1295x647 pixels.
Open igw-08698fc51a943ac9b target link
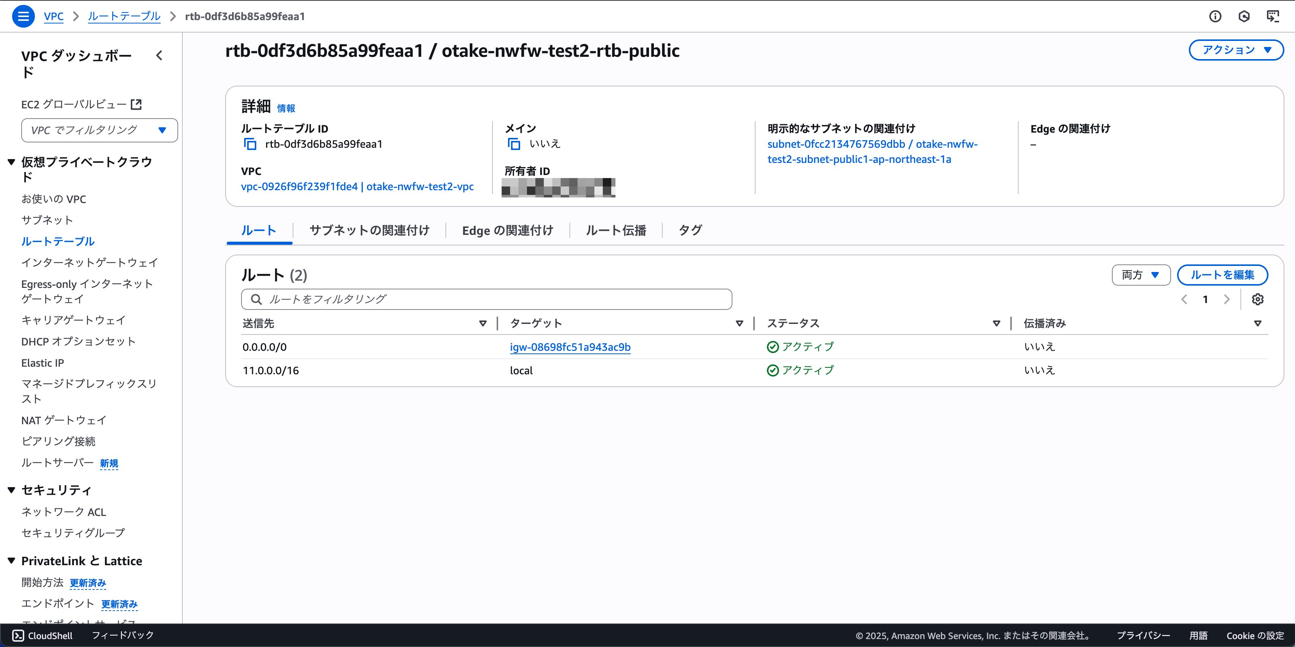[570, 347]
